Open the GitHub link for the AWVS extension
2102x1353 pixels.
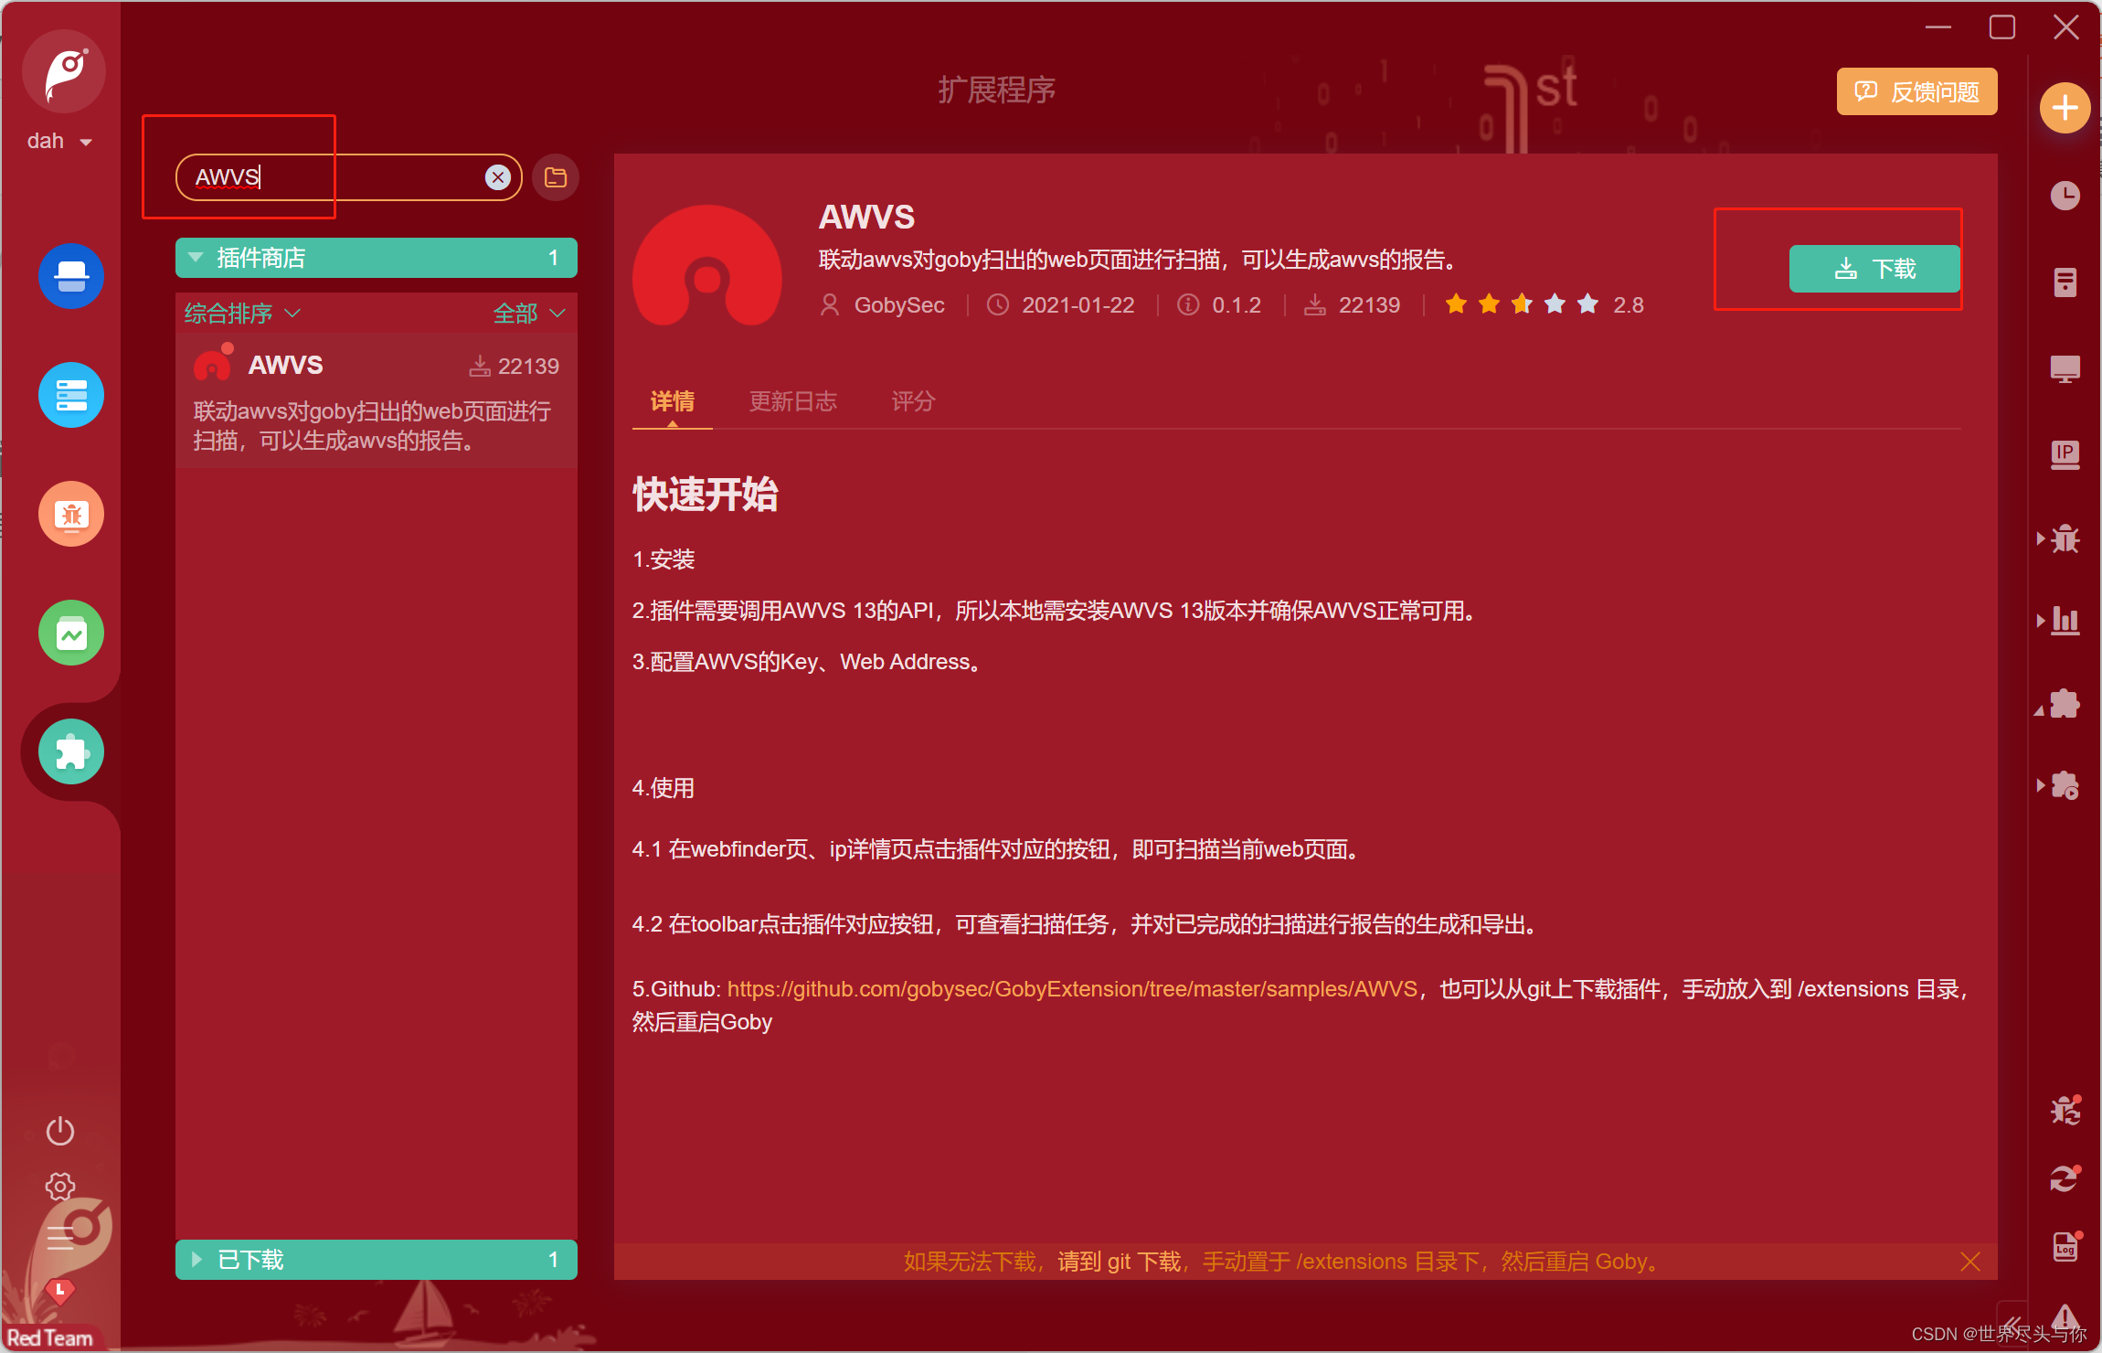click(1069, 988)
